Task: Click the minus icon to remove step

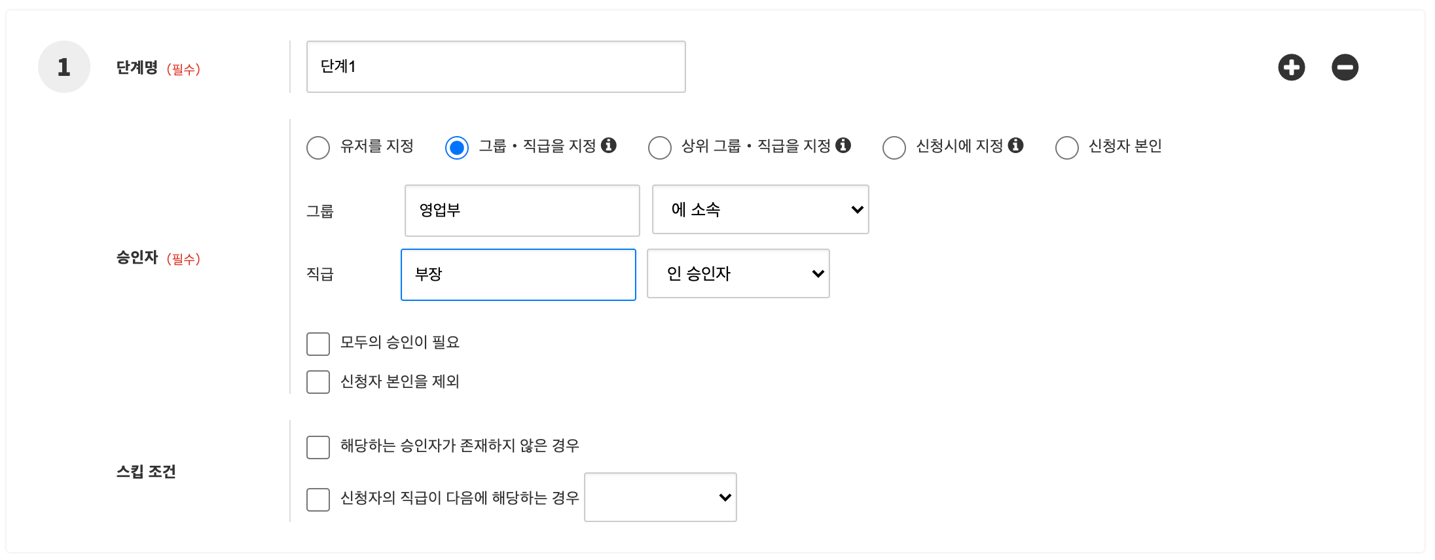Action: tap(1345, 67)
